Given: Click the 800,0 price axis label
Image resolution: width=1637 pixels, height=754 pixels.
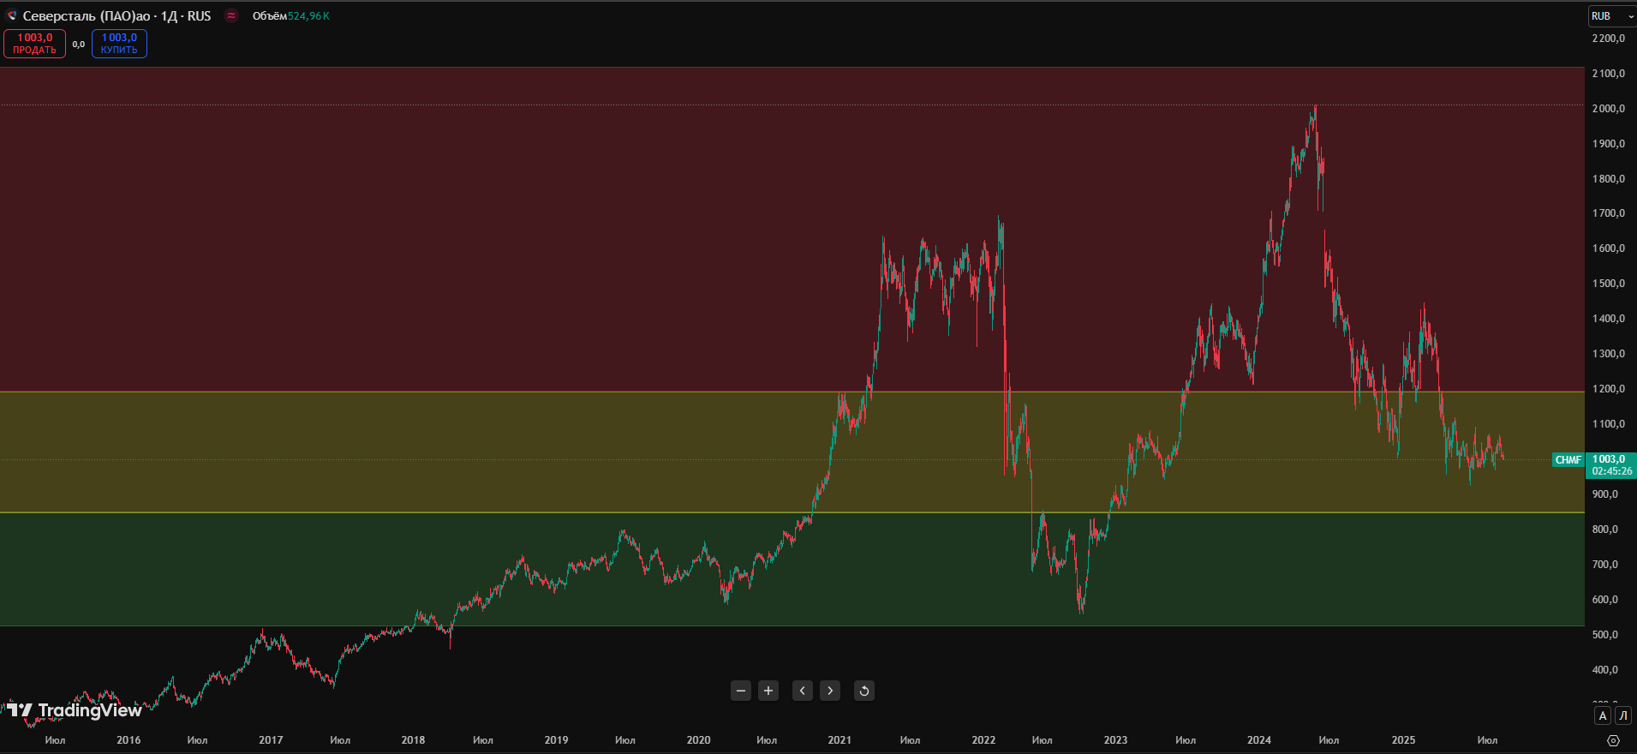Looking at the screenshot, I should (x=1605, y=530).
